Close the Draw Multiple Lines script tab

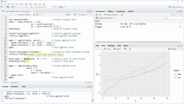point(31,11)
